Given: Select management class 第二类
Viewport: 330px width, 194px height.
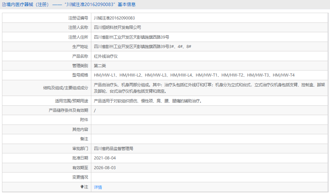Looking at the screenshot, I should pos(100,66).
